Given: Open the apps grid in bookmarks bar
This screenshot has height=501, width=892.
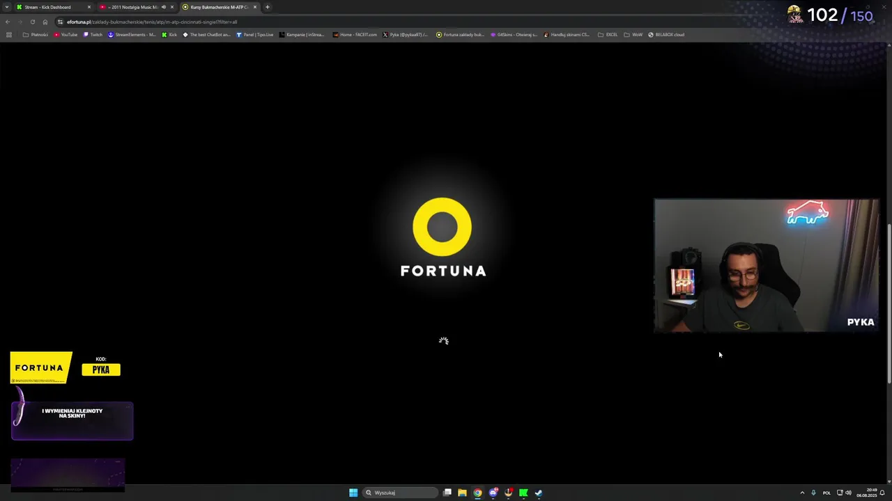Looking at the screenshot, I should [8, 35].
